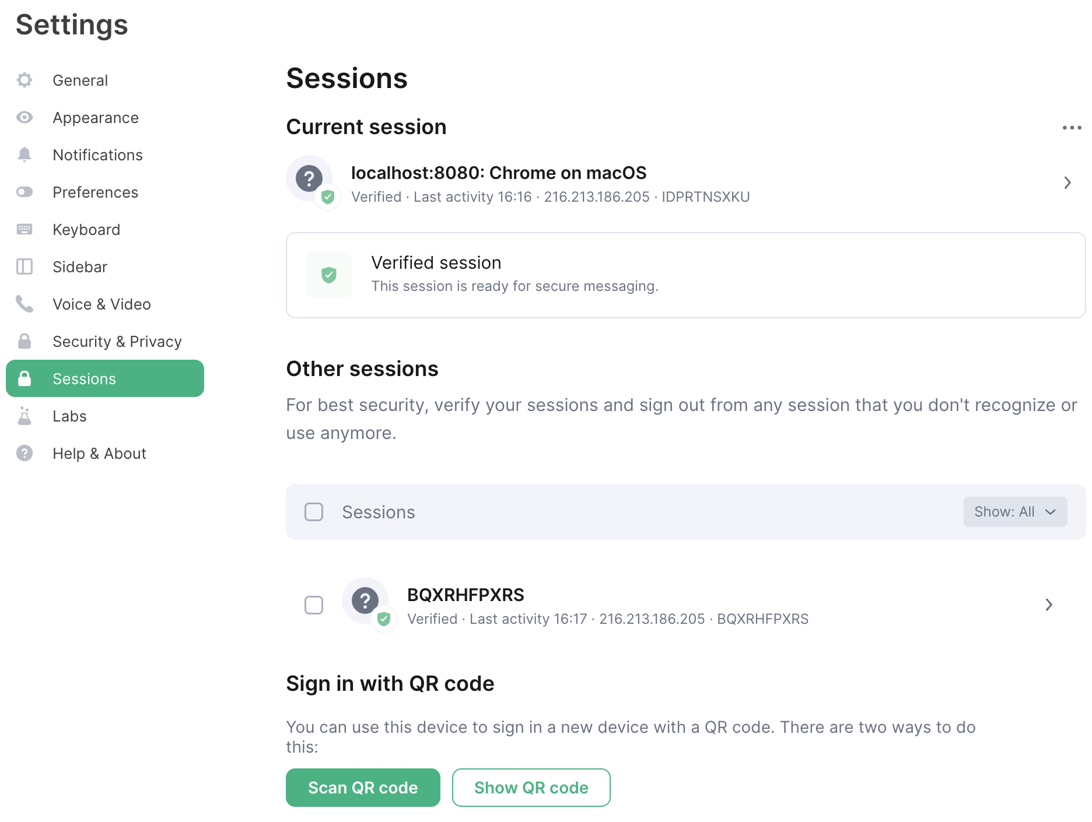
Task: Click the Voice & Video phone icon
Action: (24, 304)
